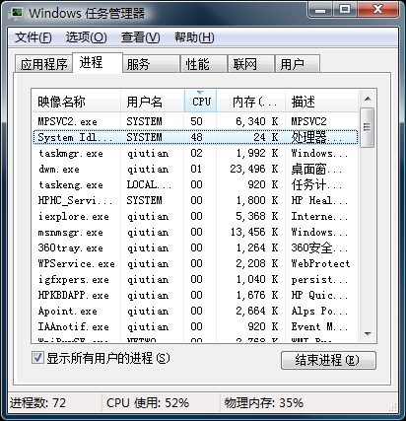Screen dimensions: 406x421
Task: Sort by the 内存 column header
Action: (x=251, y=102)
